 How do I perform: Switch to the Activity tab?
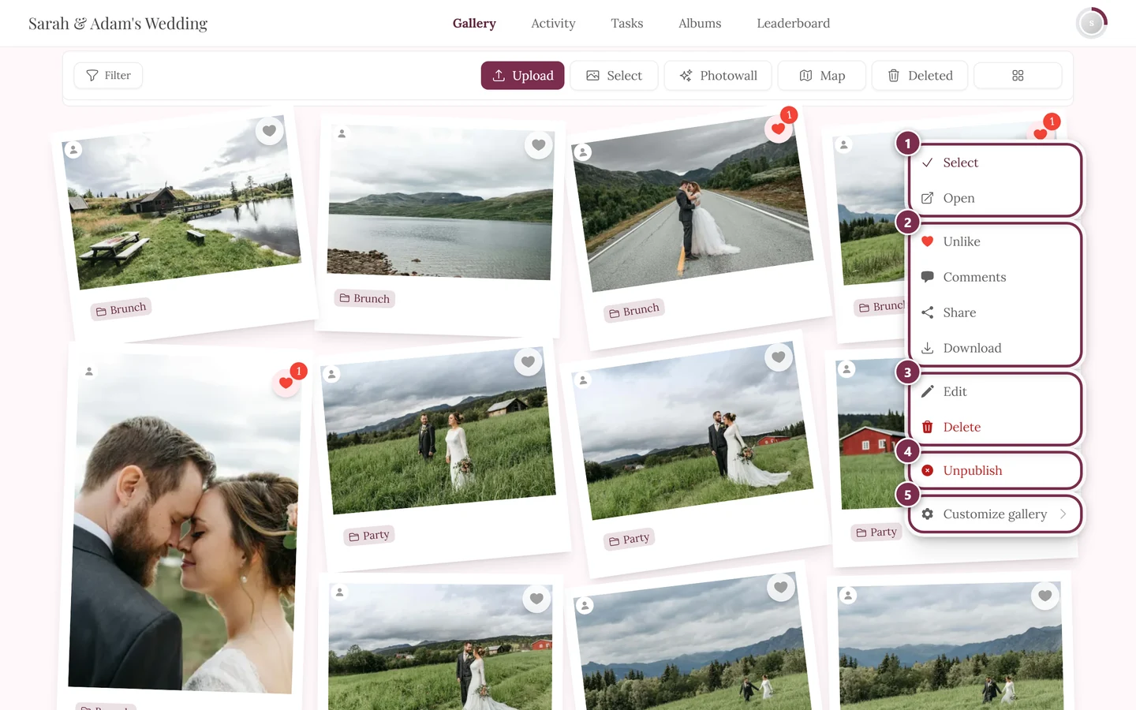pos(553,24)
